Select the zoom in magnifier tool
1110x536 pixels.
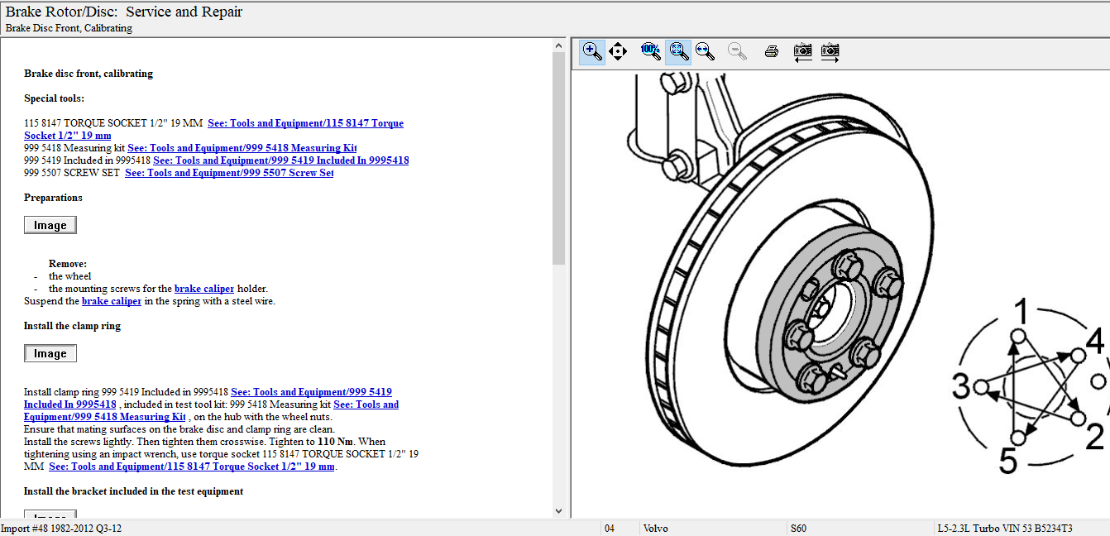pos(592,51)
